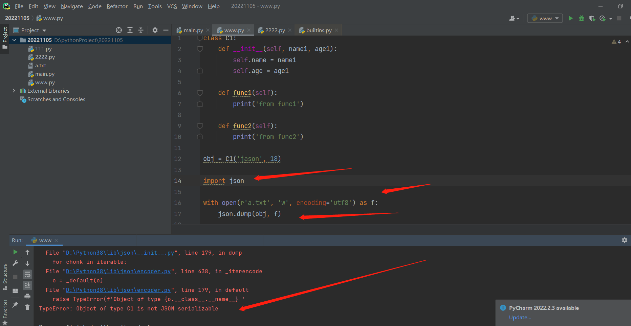Click the json.dump(obj, f) code line
The image size is (631, 326).
tap(249, 214)
